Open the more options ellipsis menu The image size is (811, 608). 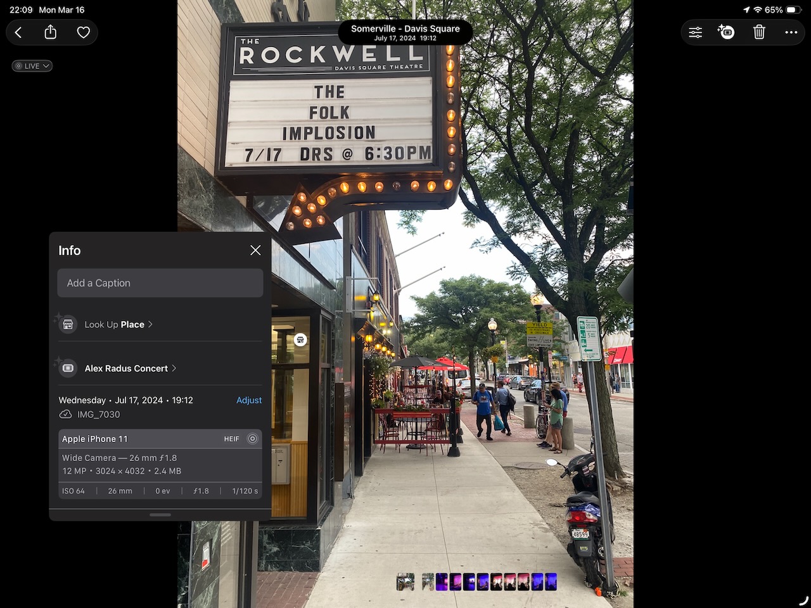[791, 32]
